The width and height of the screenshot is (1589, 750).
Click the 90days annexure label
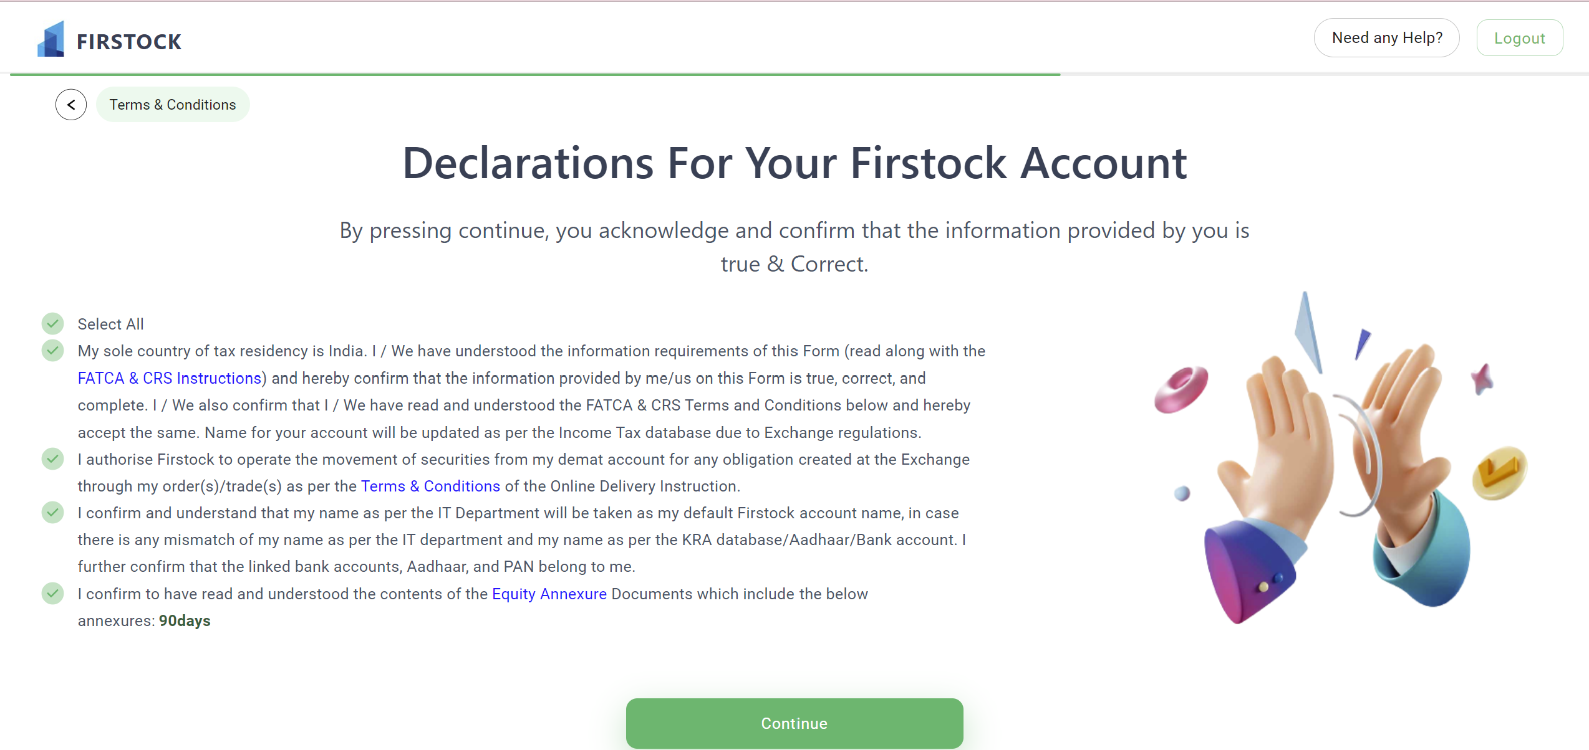pyautogui.click(x=185, y=621)
